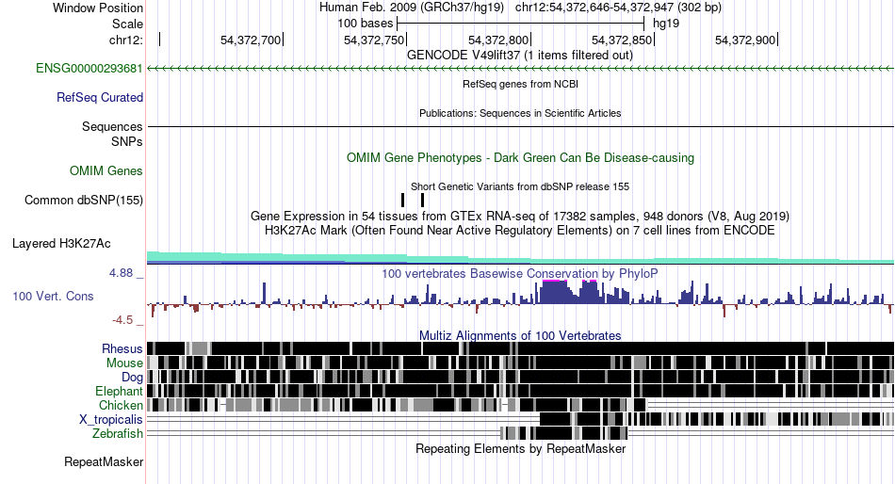Click Multiz Alignments of 100 Vertebrates title
The width and height of the screenshot is (895, 484).
[x=520, y=335]
